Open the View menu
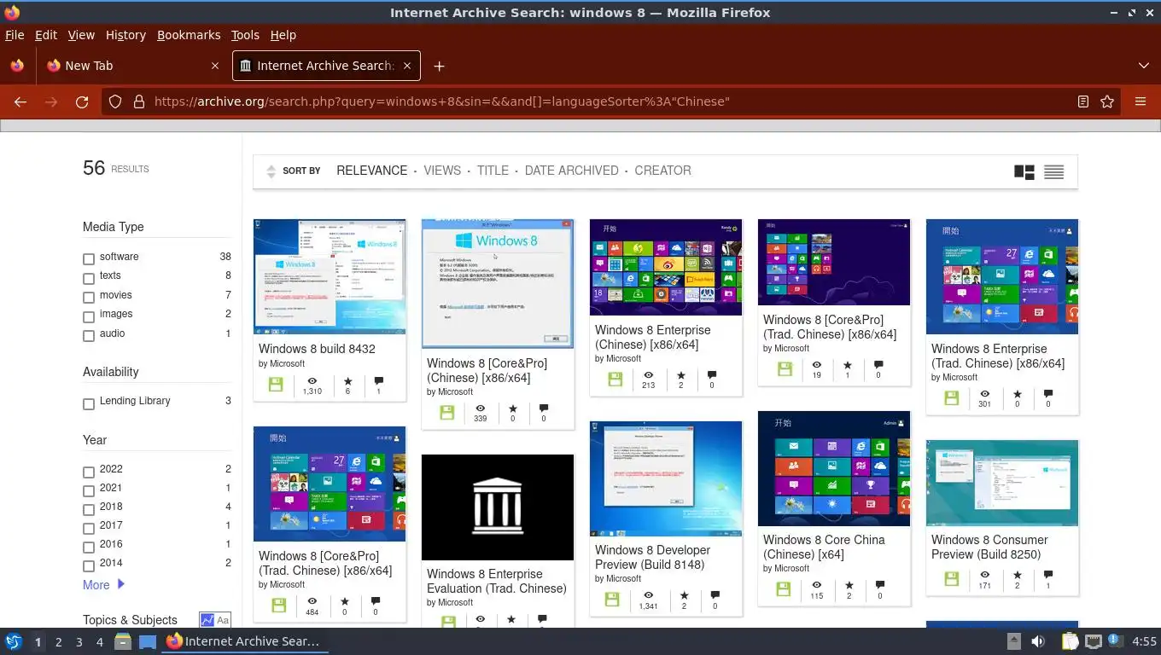Screen dimensions: 1161x655 coord(81,35)
